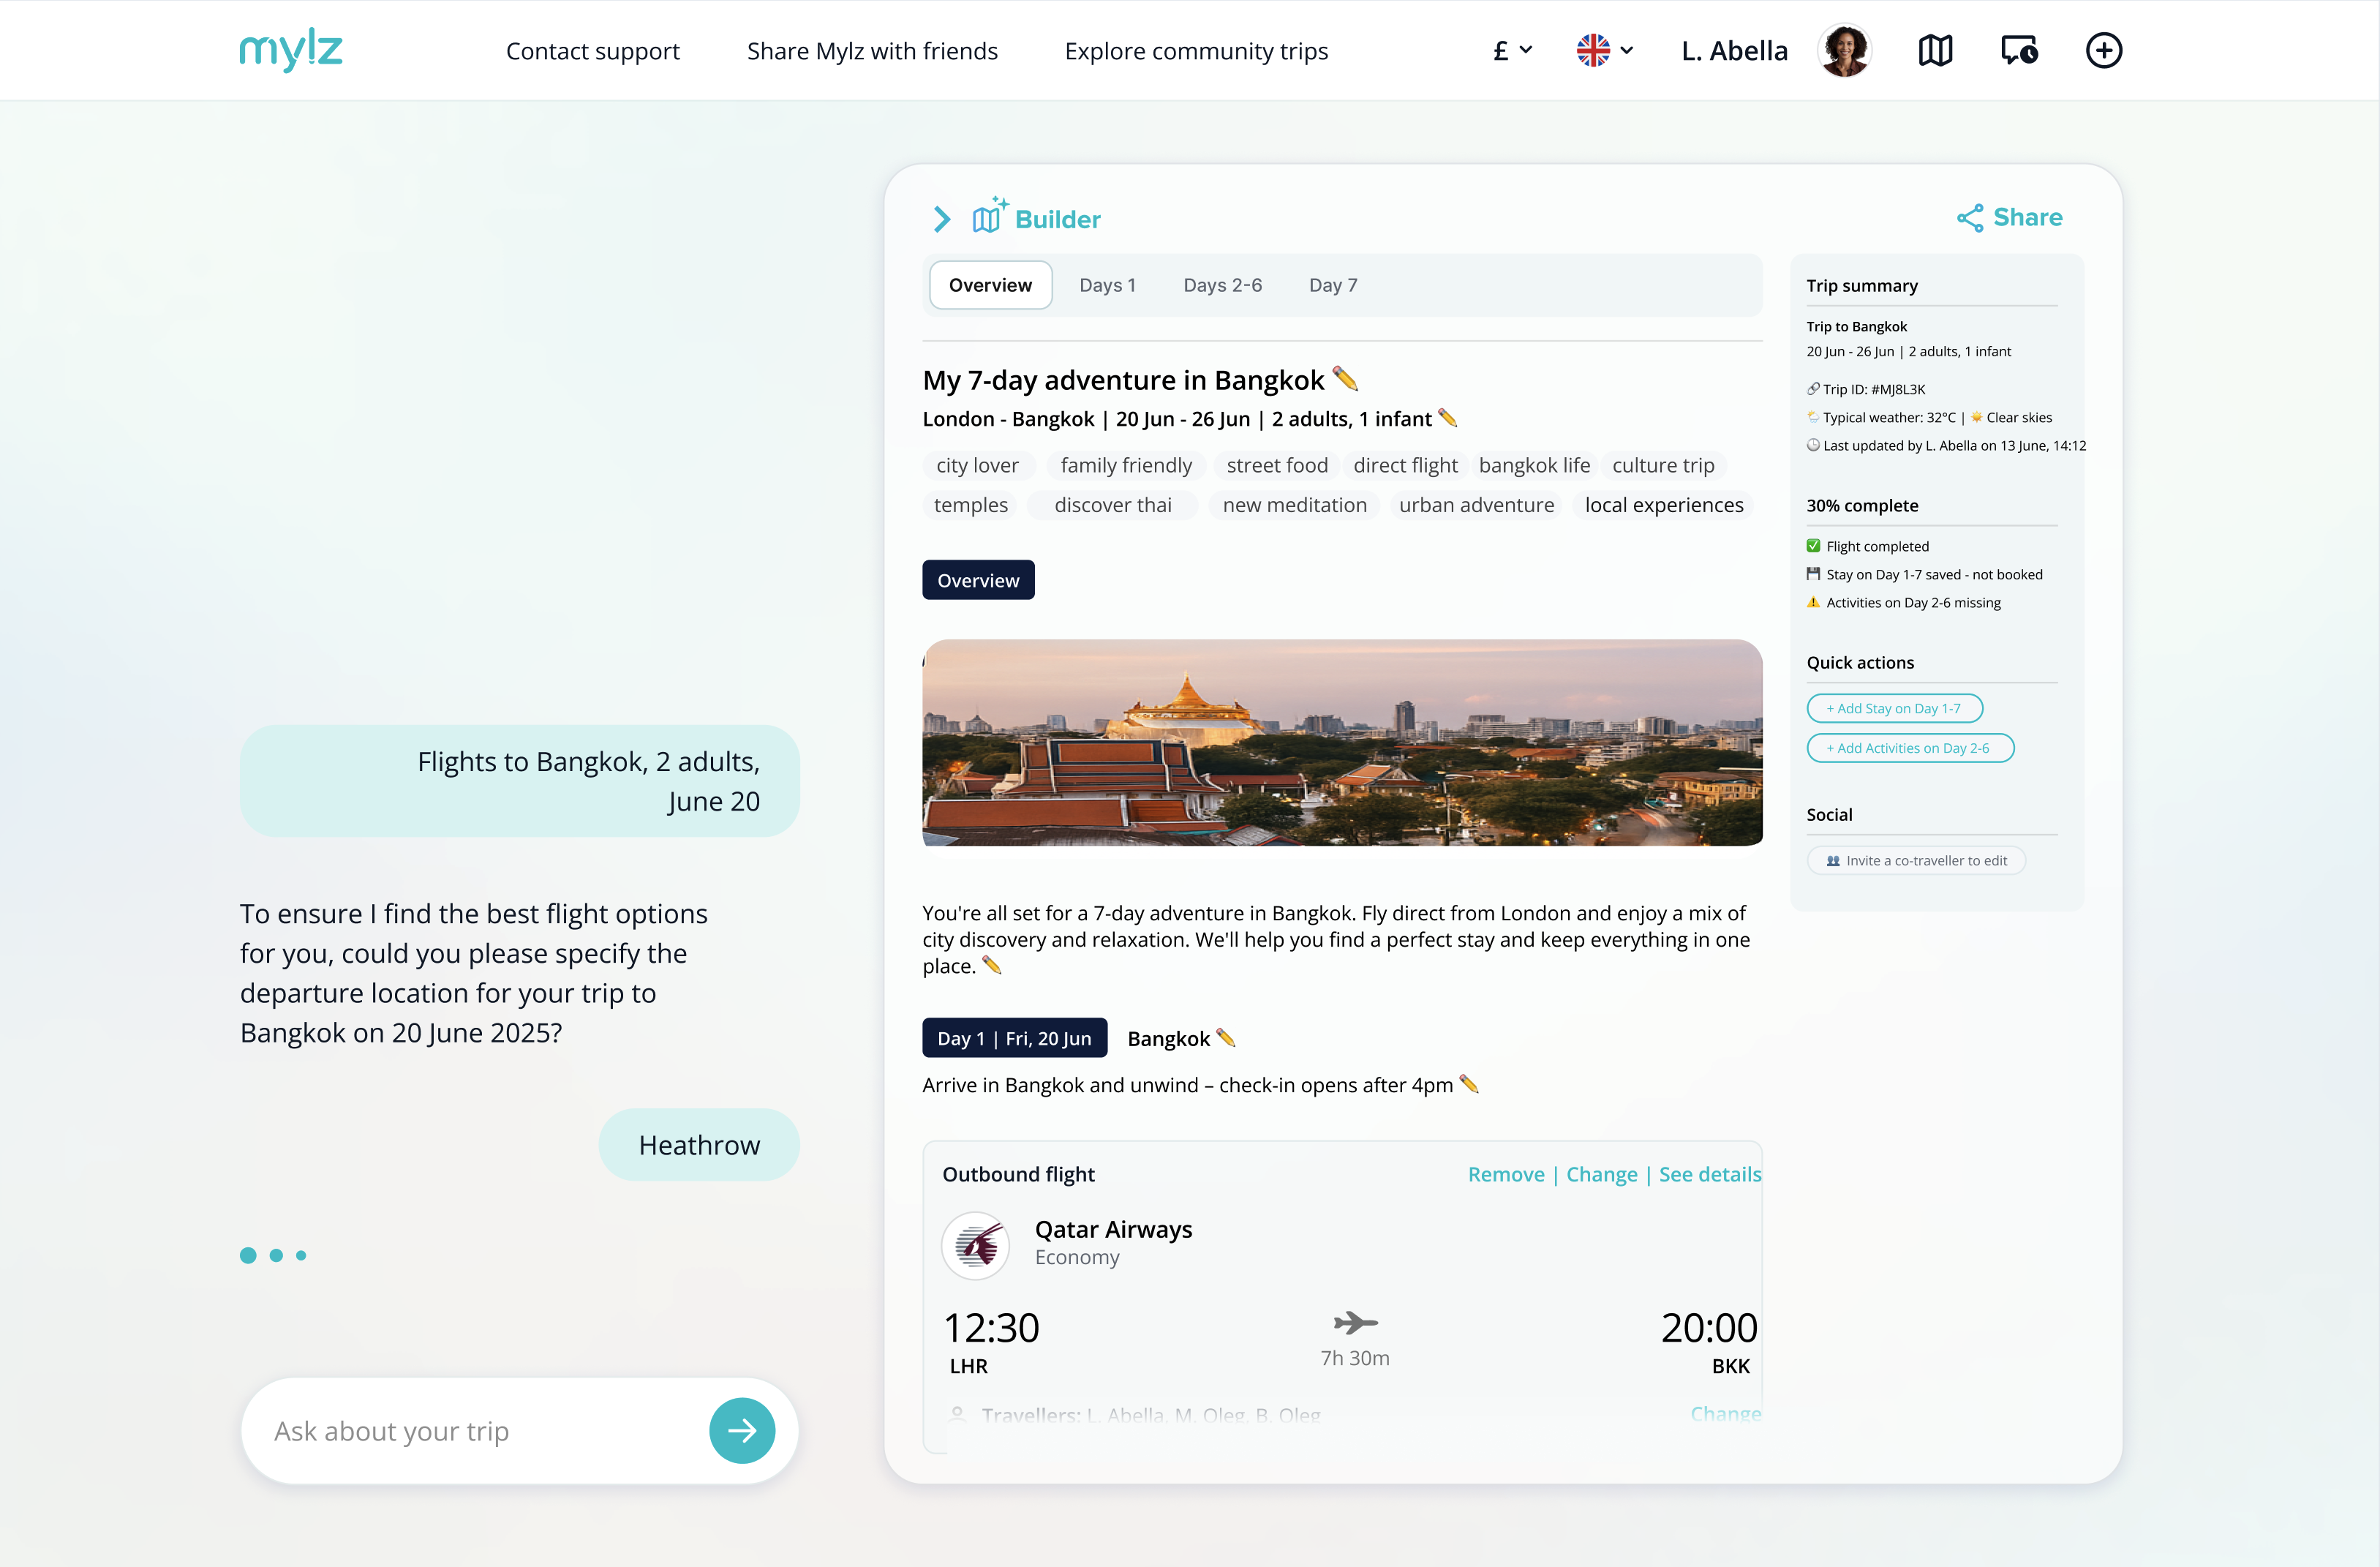Switch to Days 2-6 tab
Image resolution: width=2380 pixels, height=1567 pixels.
click(x=1222, y=285)
